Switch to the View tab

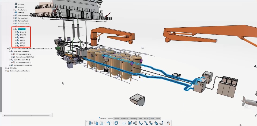pyautogui.click(x=141, y=119)
